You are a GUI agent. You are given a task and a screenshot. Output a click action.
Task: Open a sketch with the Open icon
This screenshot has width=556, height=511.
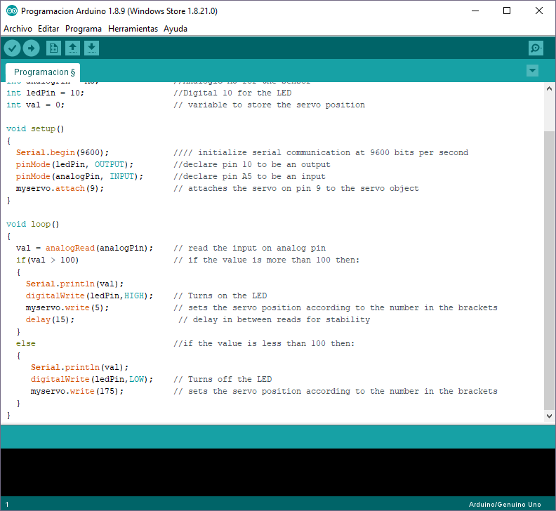(72, 48)
